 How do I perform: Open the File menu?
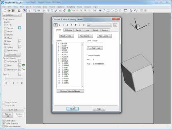pyautogui.click(x=4, y=7)
